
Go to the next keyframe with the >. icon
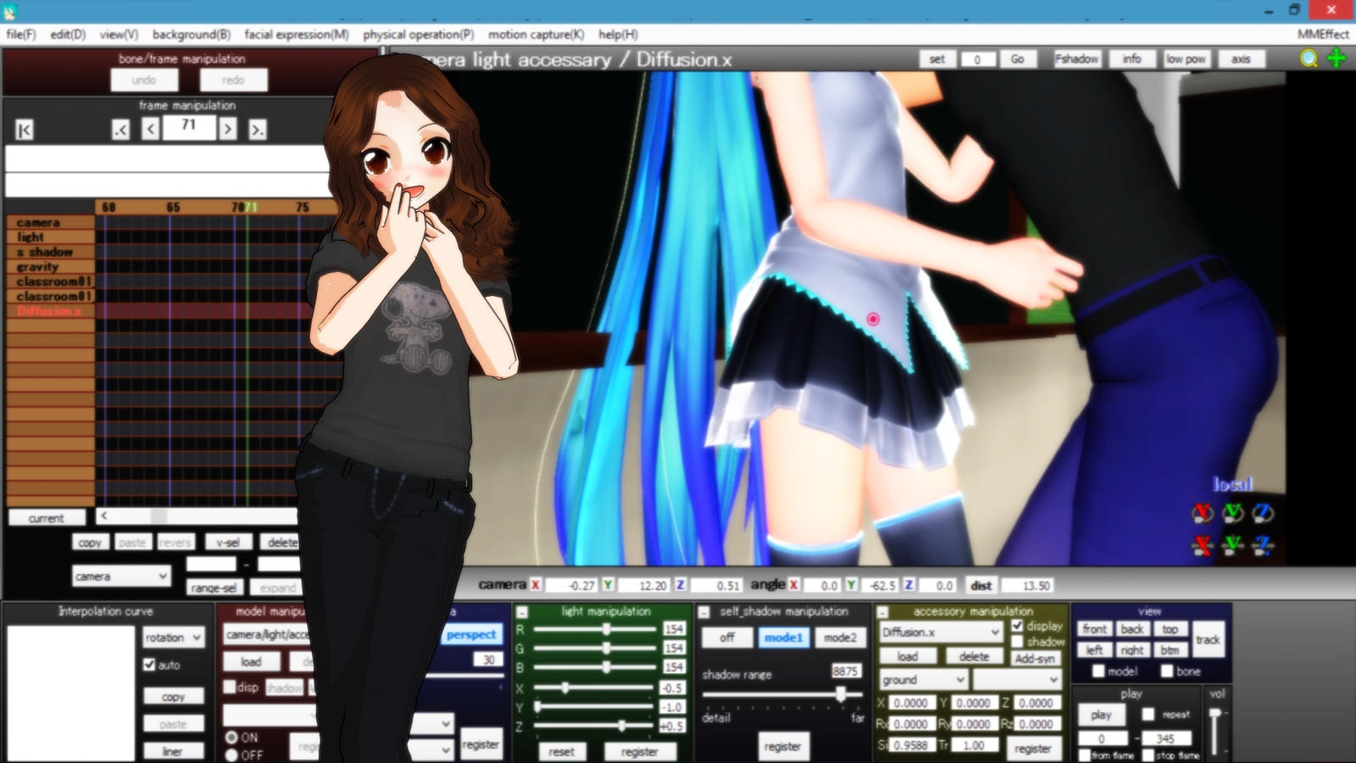pyautogui.click(x=258, y=130)
